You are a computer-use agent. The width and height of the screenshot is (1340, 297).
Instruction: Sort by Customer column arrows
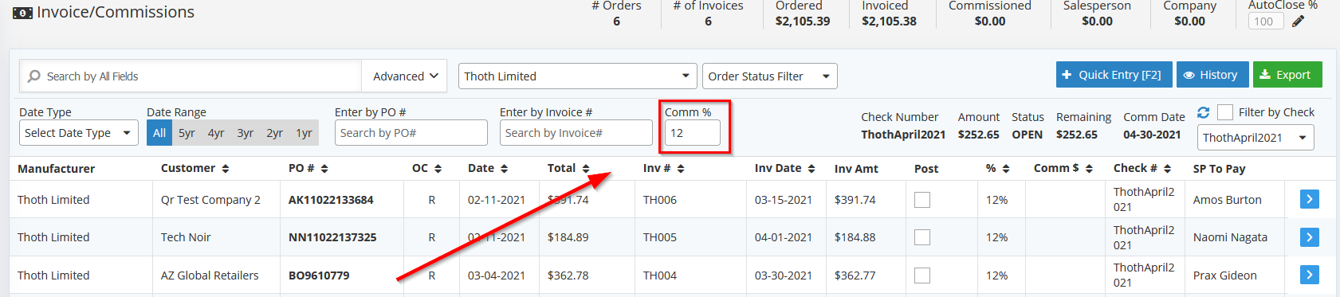pos(226,169)
